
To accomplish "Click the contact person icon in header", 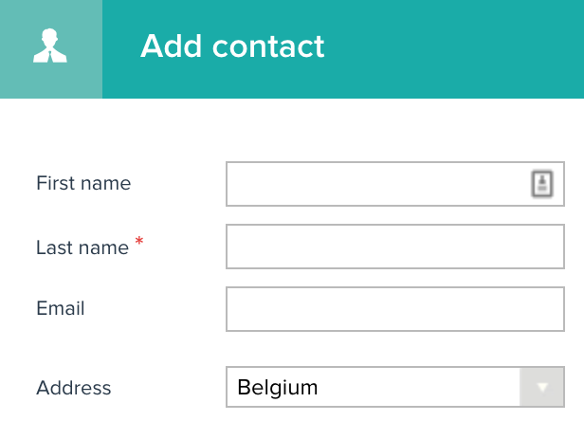I will click(50, 46).
